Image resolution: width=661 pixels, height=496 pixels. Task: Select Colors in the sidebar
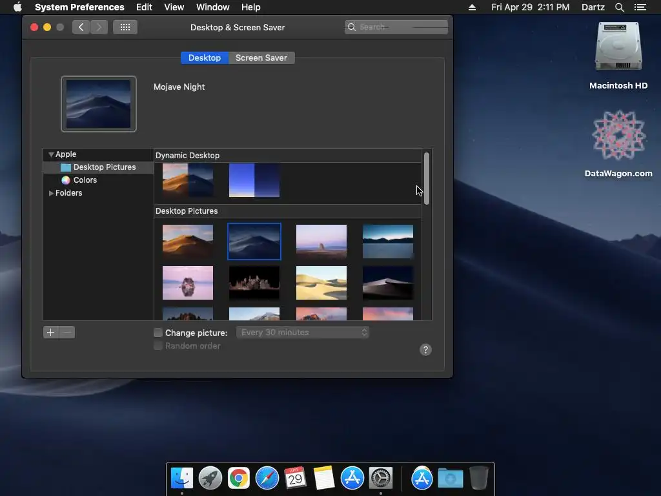click(x=98, y=180)
